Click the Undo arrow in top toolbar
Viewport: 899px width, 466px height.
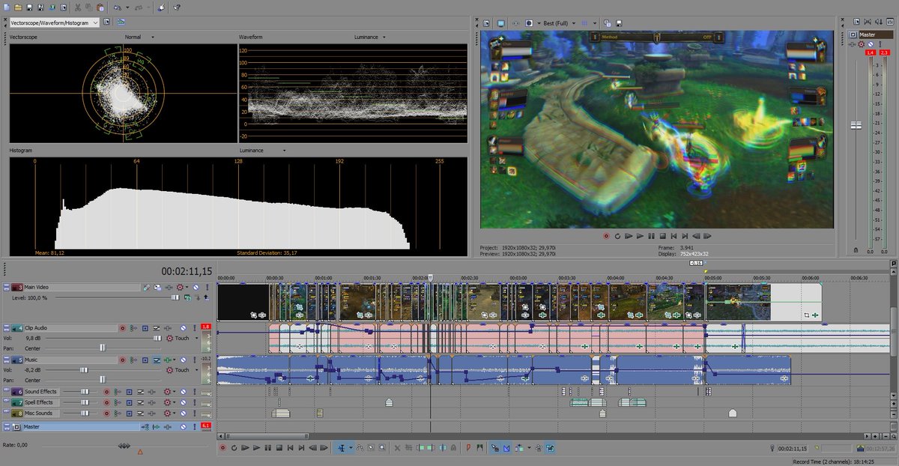point(118,7)
